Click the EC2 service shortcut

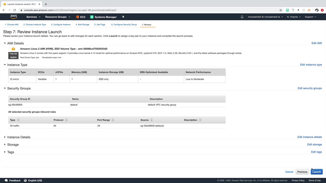(80, 17)
